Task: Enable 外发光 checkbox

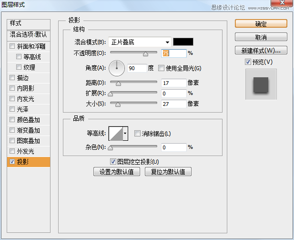Action: click(x=12, y=151)
